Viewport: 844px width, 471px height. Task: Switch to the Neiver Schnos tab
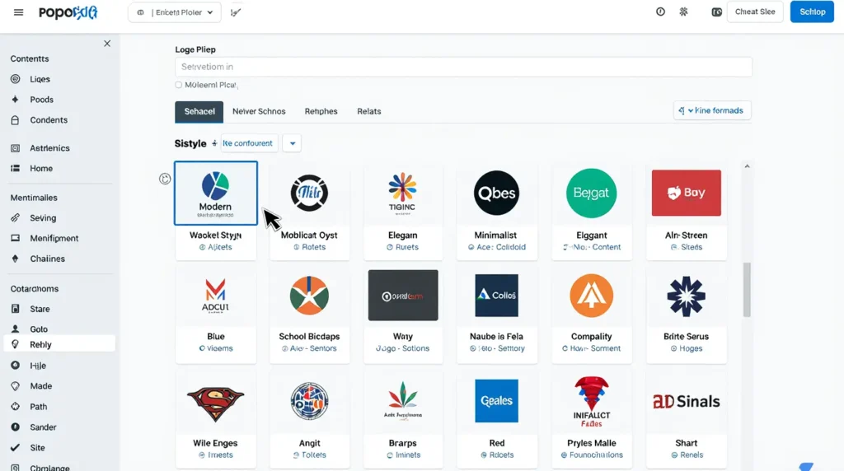point(259,111)
